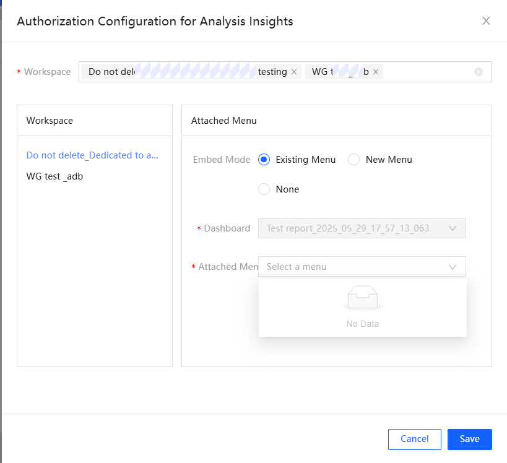Click the Attached Menu panel header
The height and width of the screenshot is (463, 507).
click(x=223, y=121)
